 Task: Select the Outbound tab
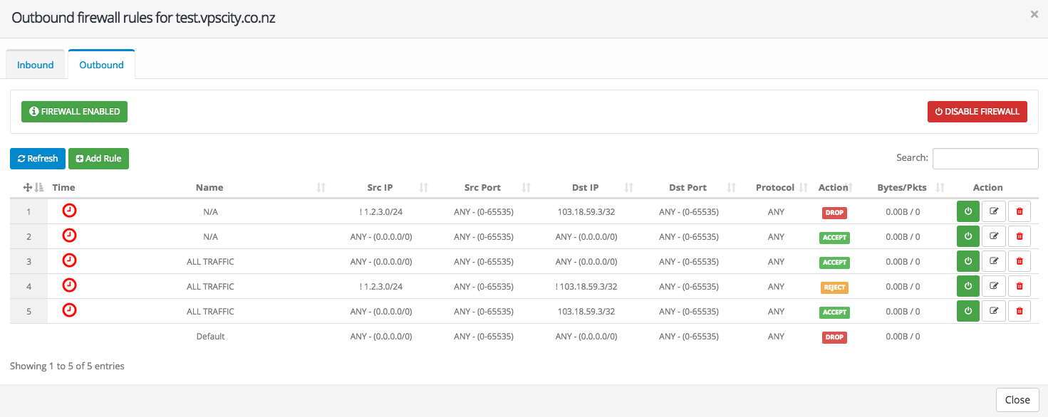tap(101, 65)
